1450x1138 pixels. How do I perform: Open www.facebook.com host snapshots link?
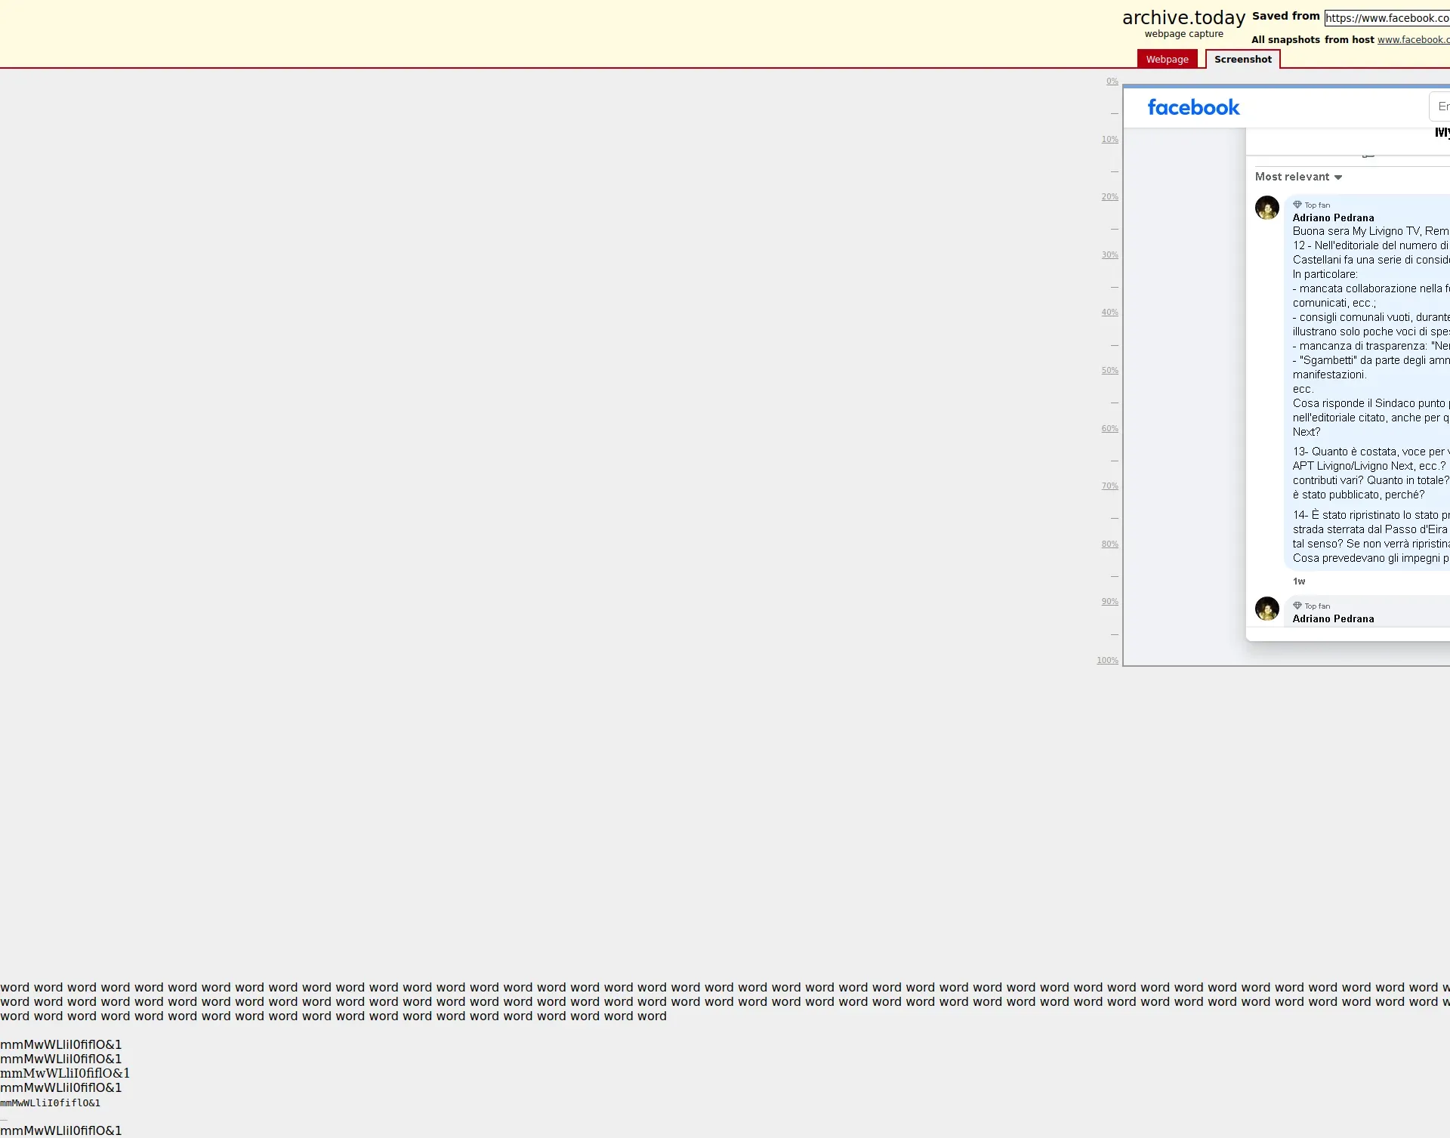coord(1412,40)
